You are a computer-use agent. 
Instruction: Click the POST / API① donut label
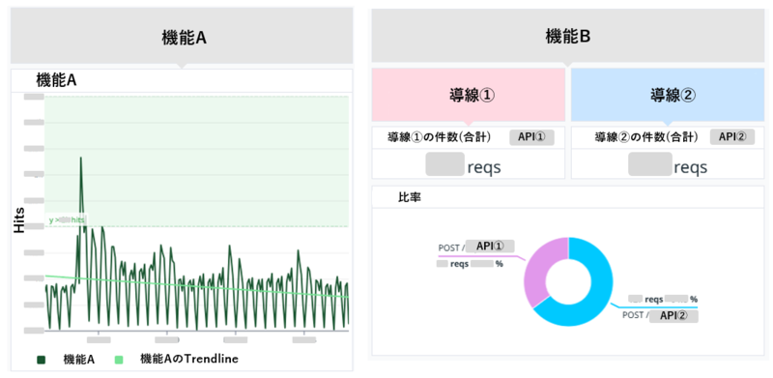click(x=476, y=247)
